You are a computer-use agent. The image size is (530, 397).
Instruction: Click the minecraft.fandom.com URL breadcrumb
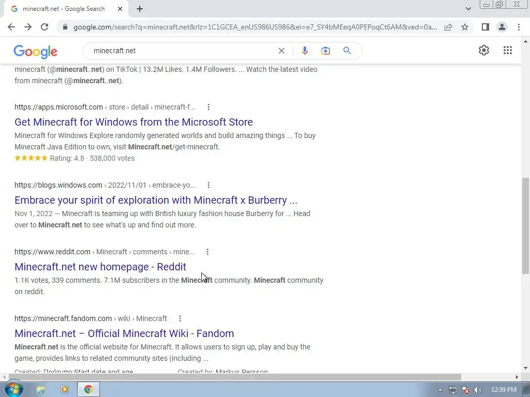[91, 318]
